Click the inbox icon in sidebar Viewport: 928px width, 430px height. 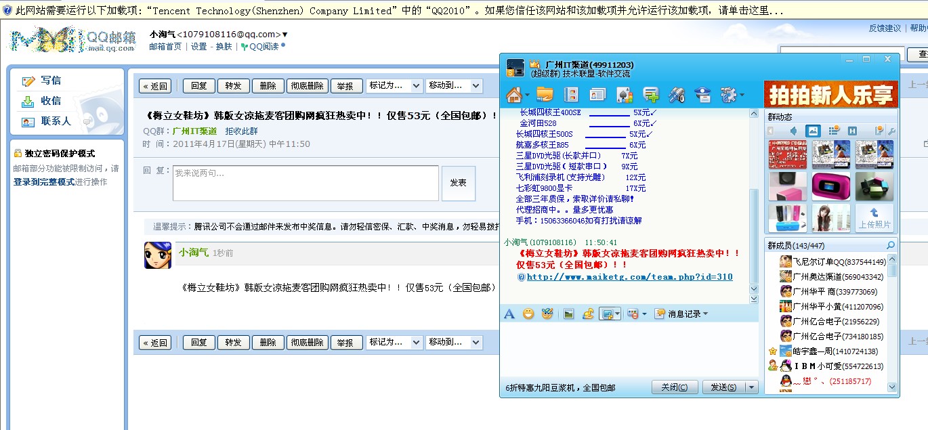point(28,101)
